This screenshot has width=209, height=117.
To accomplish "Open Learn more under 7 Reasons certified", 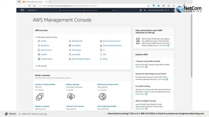I will click(x=141, y=67).
